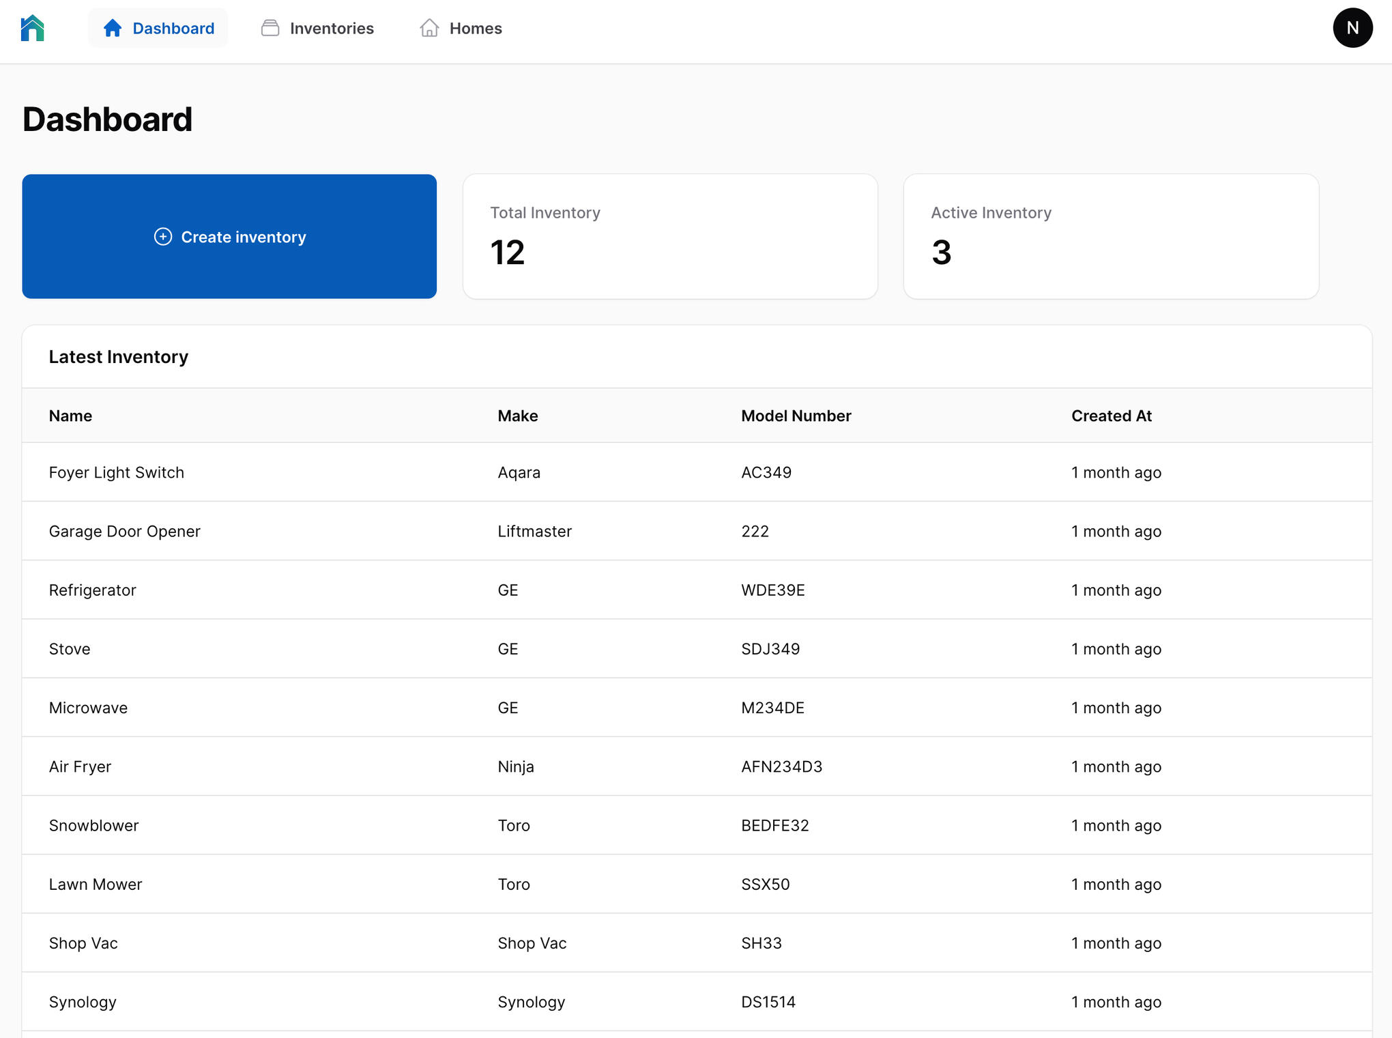This screenshot has width=1392, height=1038.
Task: Open the Total Inventory card
Action: point(669,236)
